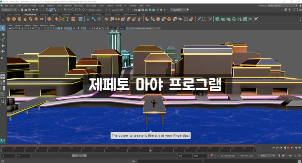
Task: Open the Shading menu in viewport panel
Action: pyautogui.click(x=18, y=26)
